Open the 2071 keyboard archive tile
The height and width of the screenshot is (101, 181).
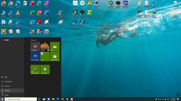click(35, 70)
